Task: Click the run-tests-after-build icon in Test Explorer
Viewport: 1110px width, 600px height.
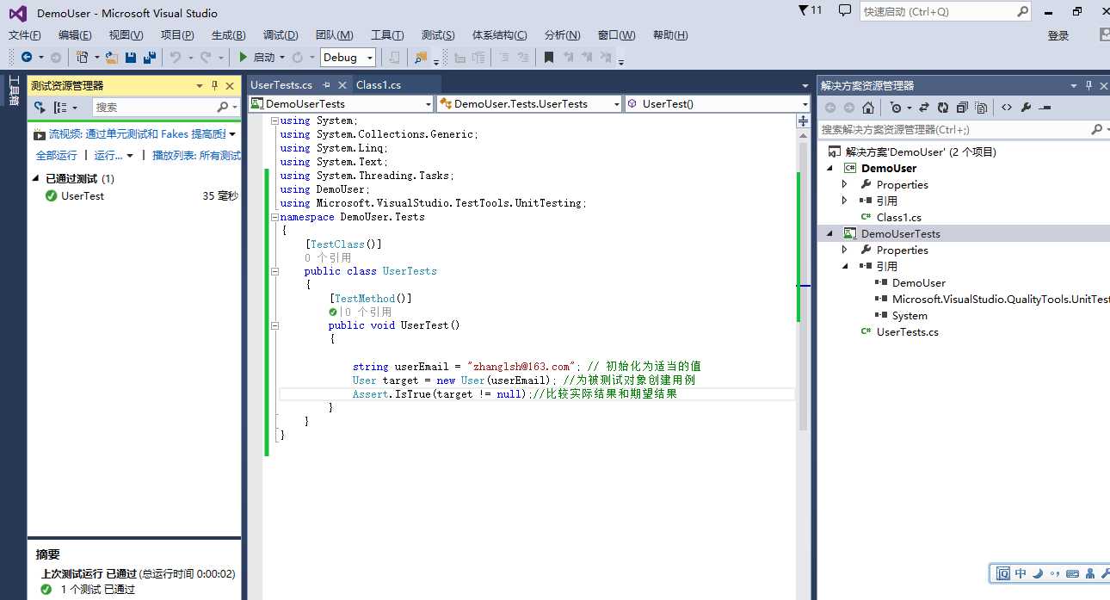Action: [x=40, y=108]
